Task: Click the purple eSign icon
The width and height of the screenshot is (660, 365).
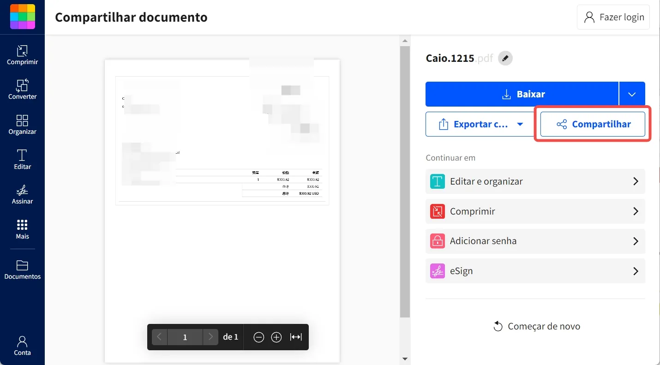Action: pyautogui.click(x=437, y=271)
